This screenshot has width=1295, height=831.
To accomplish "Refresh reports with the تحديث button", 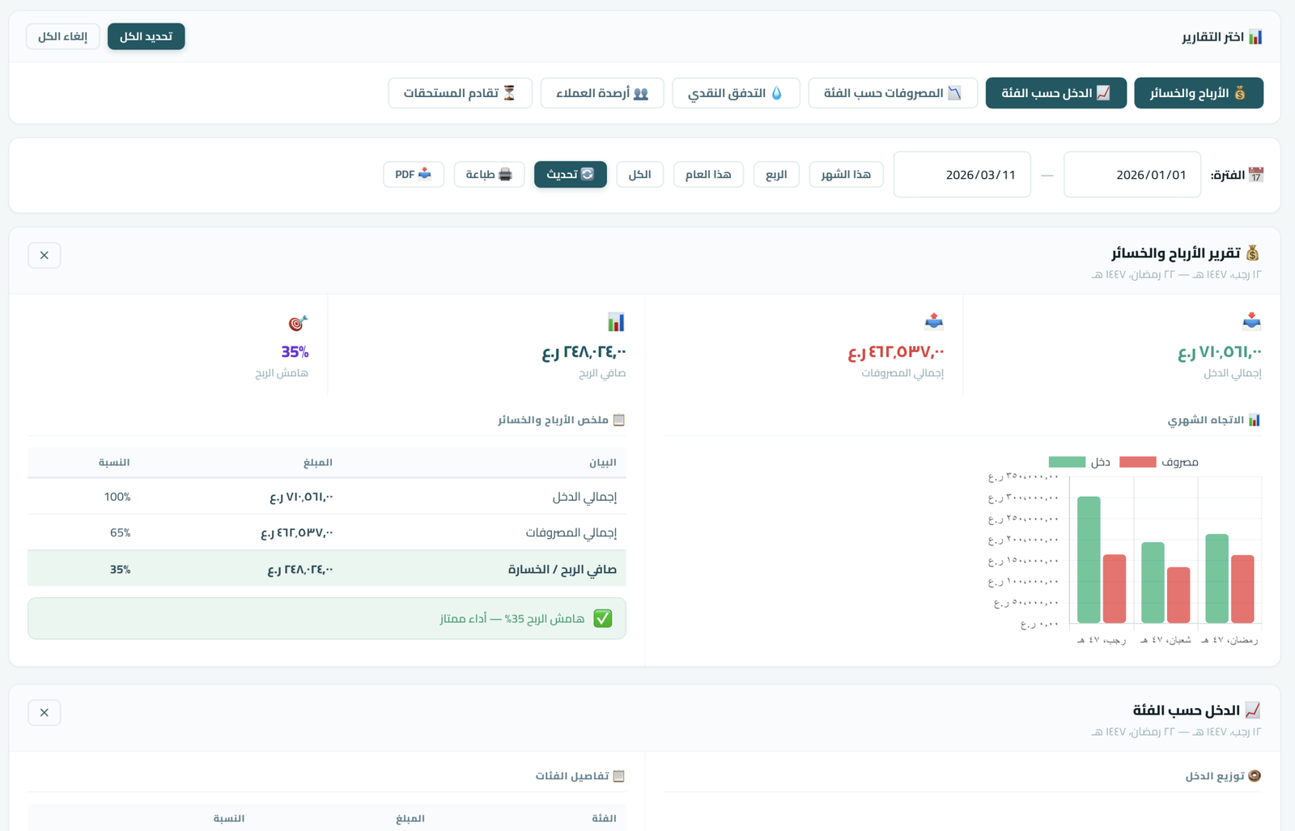I will click(570, 175).
